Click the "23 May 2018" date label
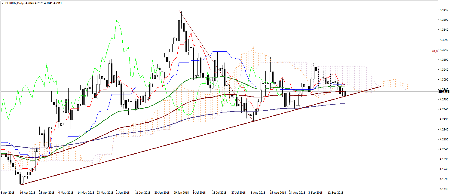 (x=105, y=192)
